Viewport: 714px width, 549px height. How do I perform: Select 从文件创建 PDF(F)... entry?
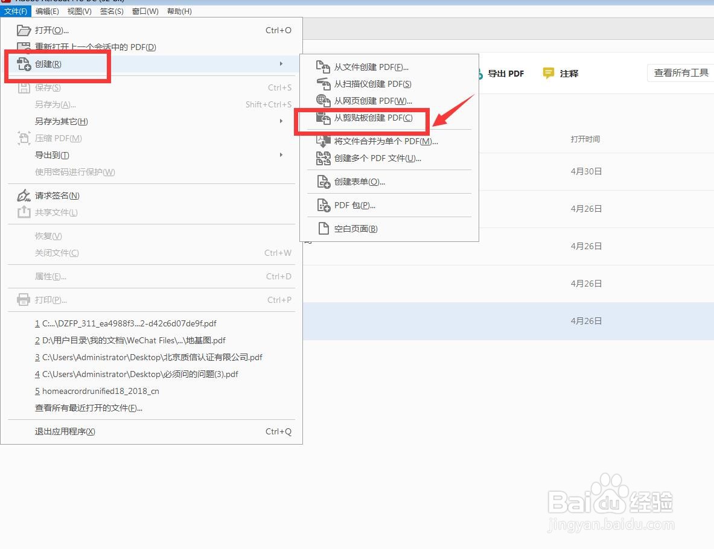click(x=389, y=67)
